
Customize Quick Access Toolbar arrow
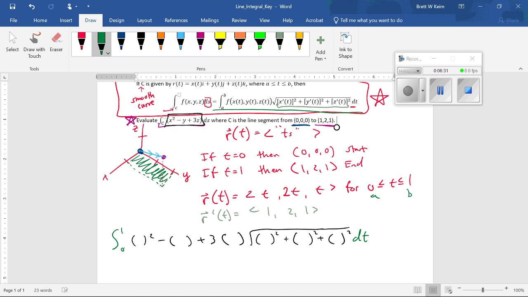tap(88, 7)
